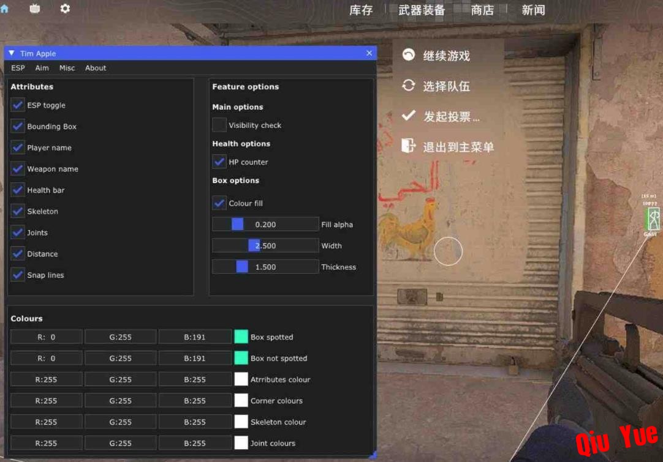Viewport: 663px width, 462px height.
Task: Open the 库存 inventory menu
Action: (x=361, y=10)
